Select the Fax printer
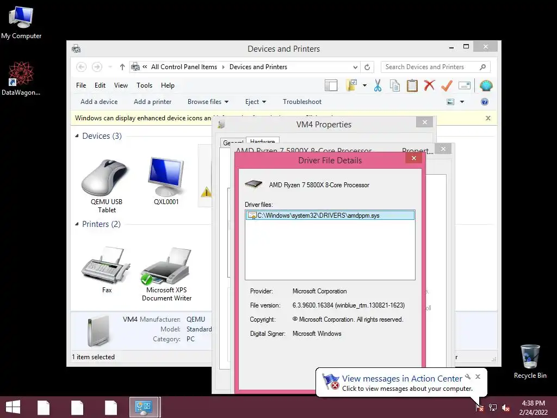 pyautogui.click(x=106, y=270)
